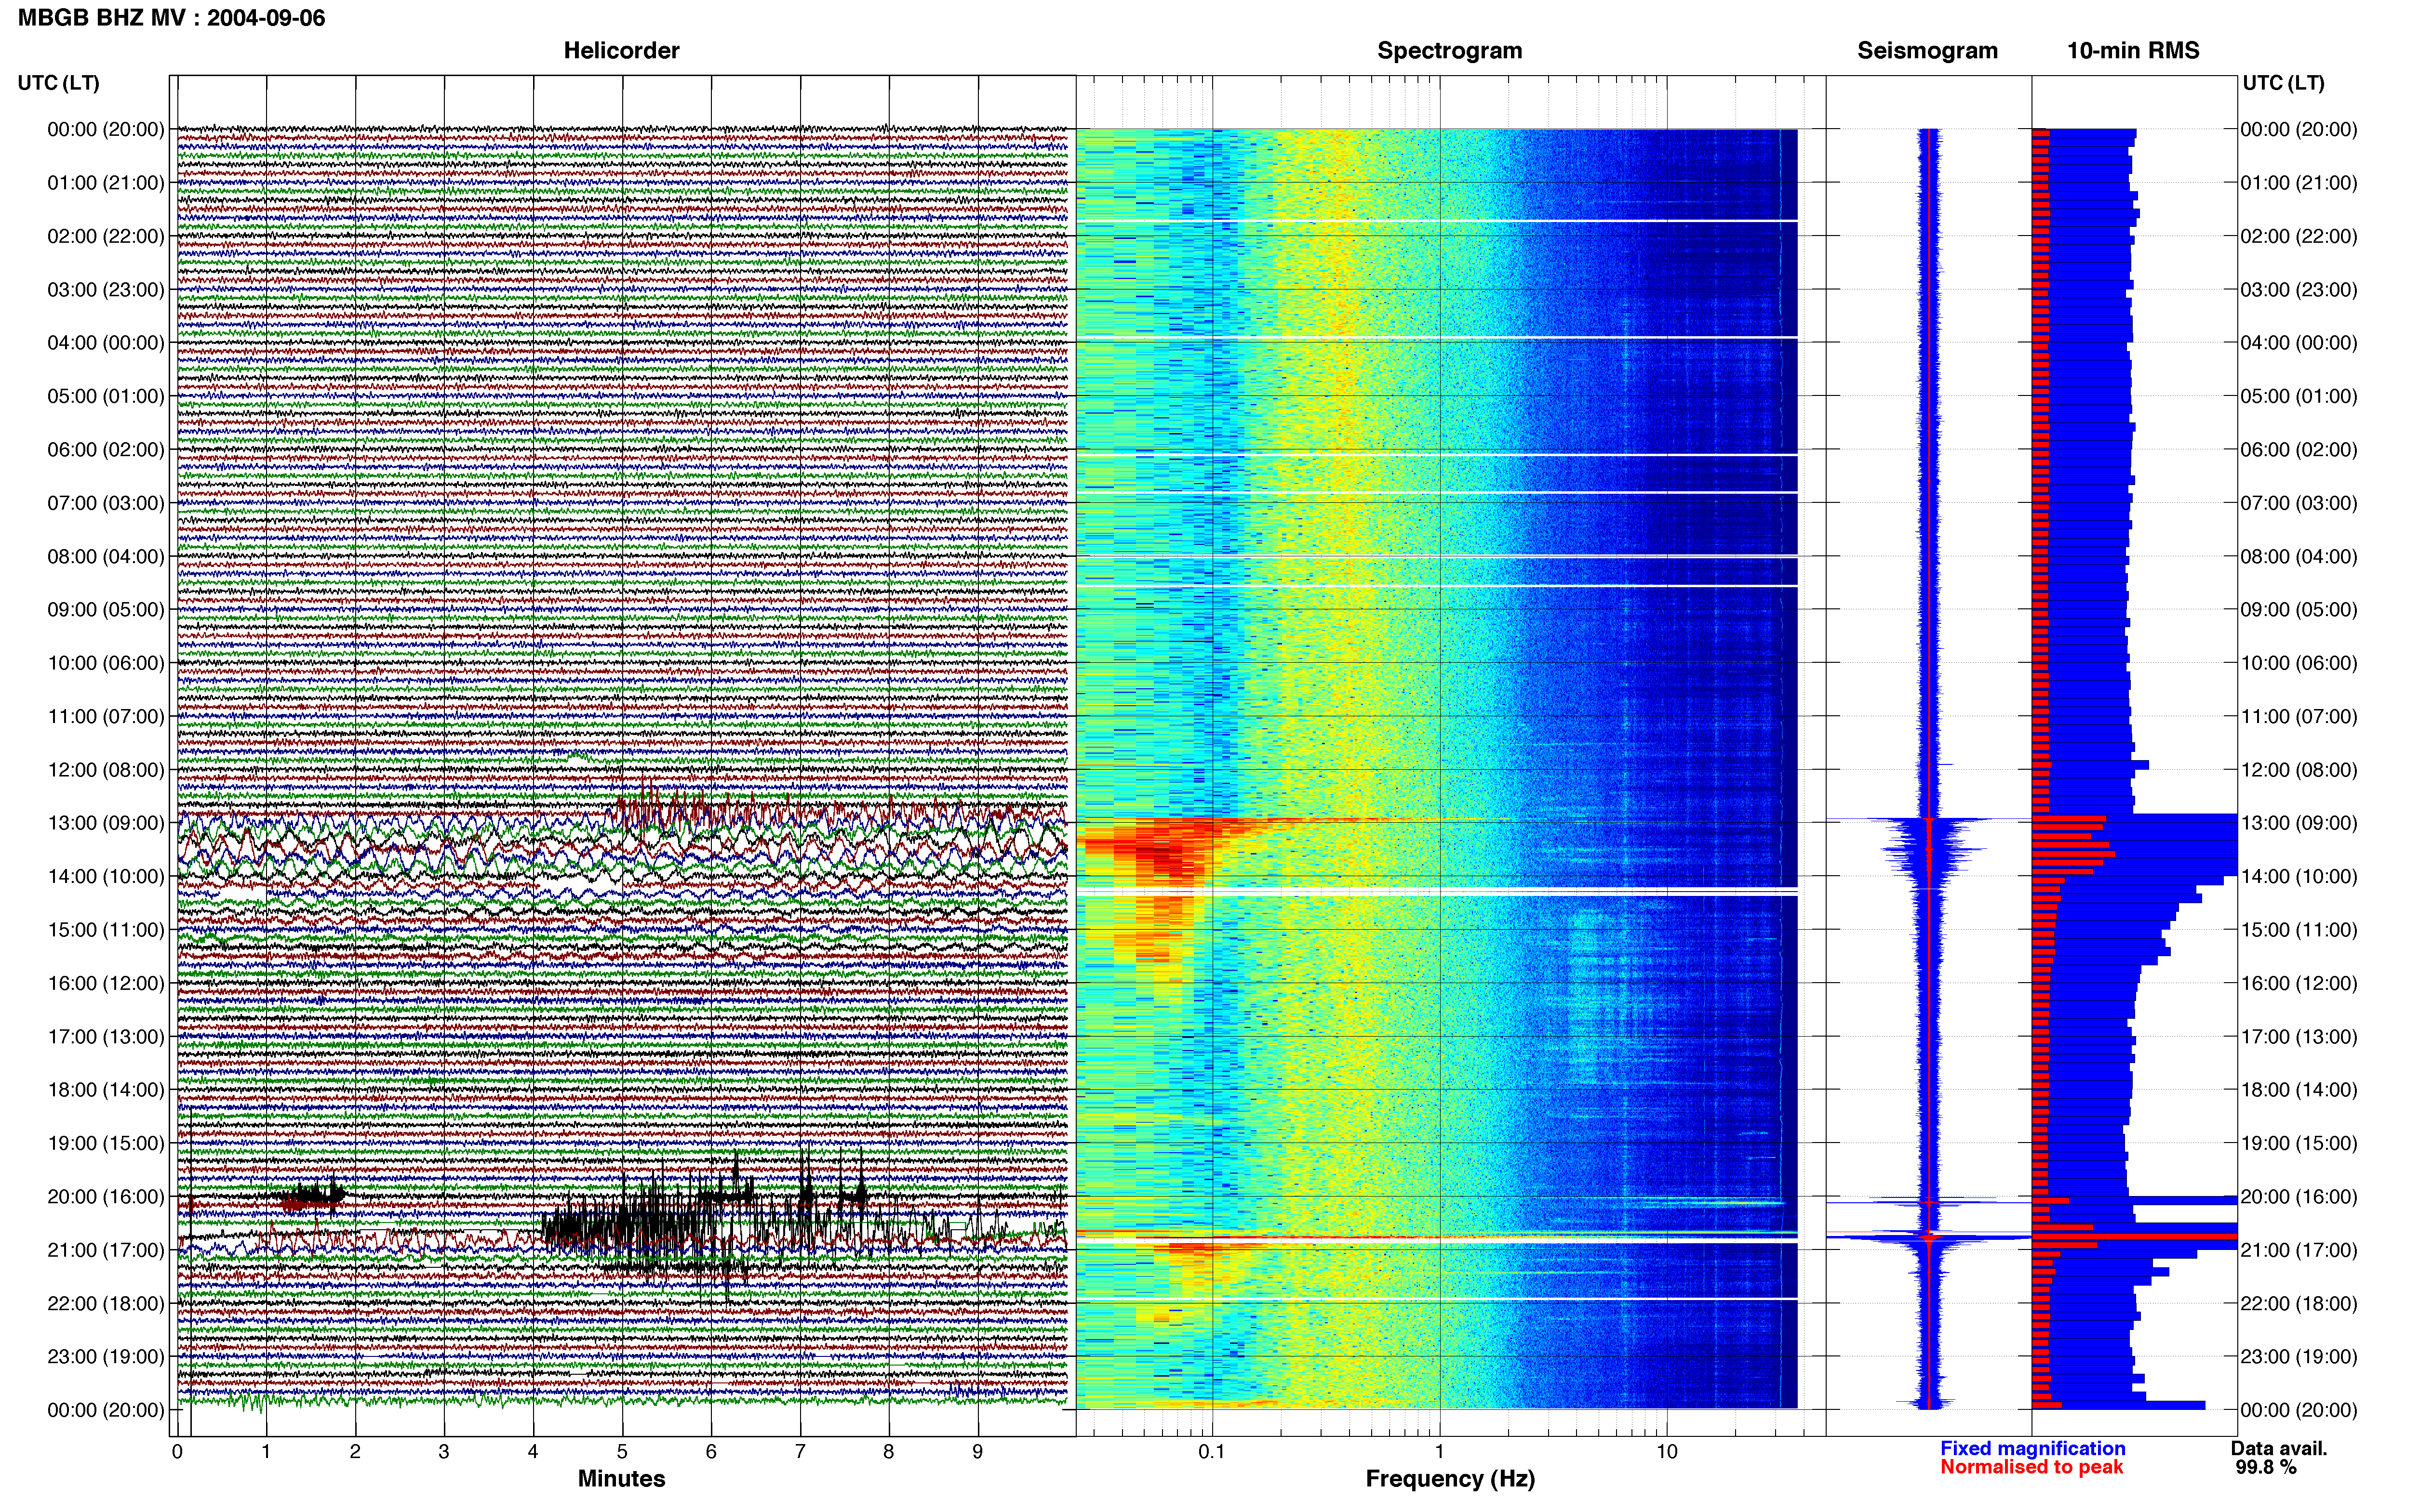2419x1512 pixels.
Task: Click left time label '22:00 (18:00)'
Action: pyautogui.click(x=106, y=1304)
